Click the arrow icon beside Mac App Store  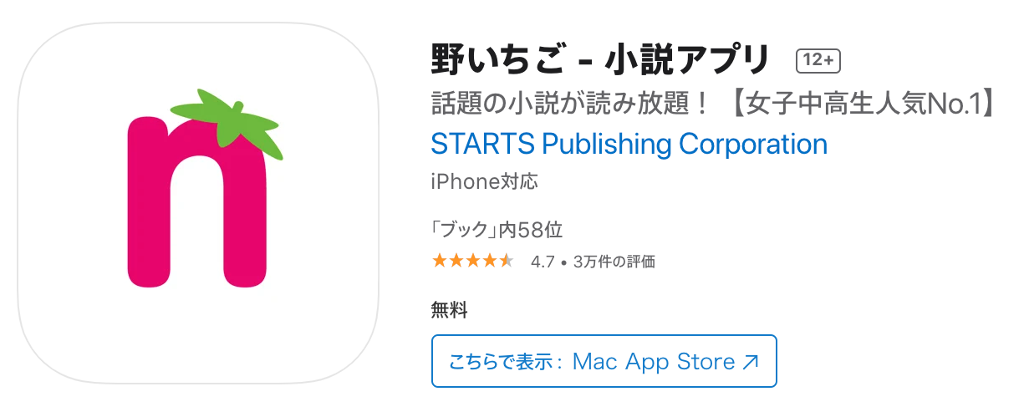(x=751, y=362)
